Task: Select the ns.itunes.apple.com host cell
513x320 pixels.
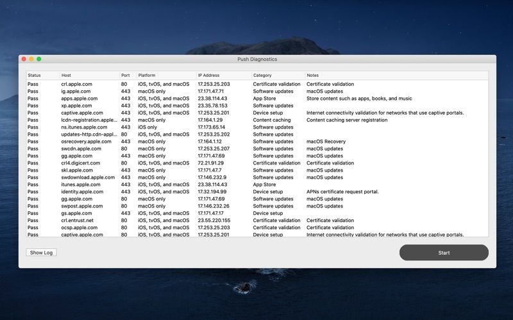Action: (84, 127)
